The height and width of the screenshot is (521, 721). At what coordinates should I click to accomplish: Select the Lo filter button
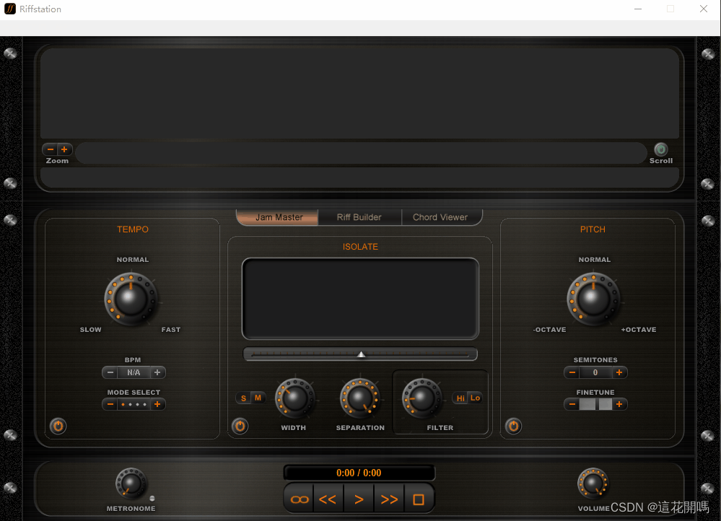click(x=476, y=398)
